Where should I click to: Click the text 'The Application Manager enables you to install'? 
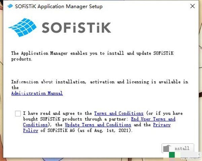68,53
